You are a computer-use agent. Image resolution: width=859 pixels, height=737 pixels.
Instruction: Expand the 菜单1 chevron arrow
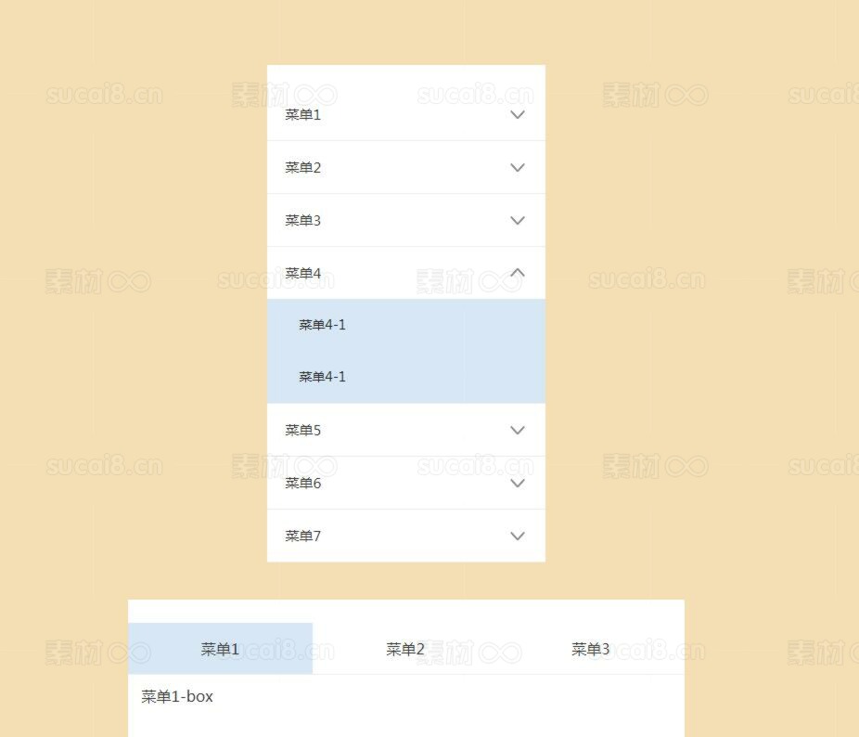tap(518, 115)
